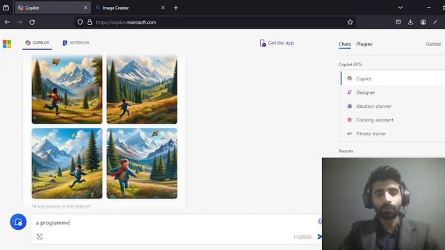Click the 11/2000 character counter

(302, 237)
